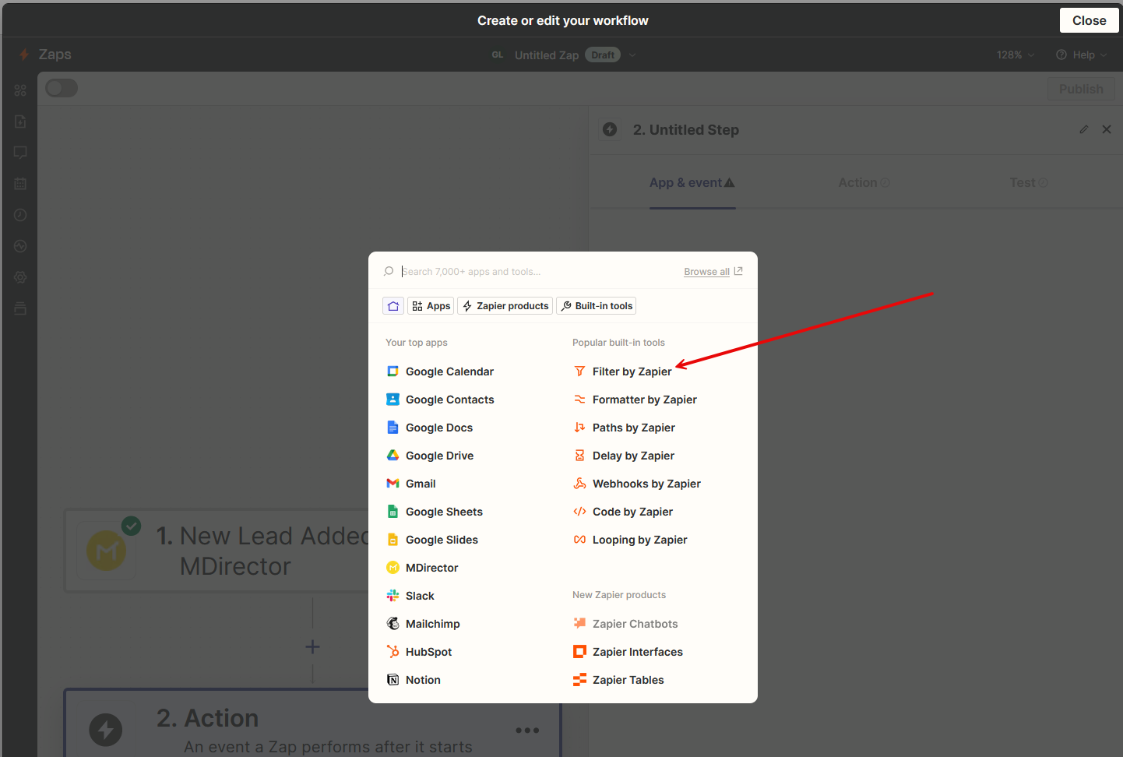The width and height of the screenshot is (1123, 757).
Task: Open the Apps filter tab
Action: (431, 306)
